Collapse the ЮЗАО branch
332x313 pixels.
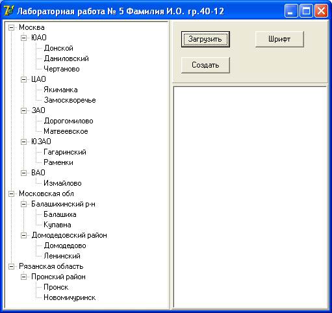tap(23, 142)
